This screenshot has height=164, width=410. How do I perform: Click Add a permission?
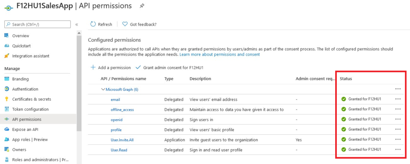[111, 68]
